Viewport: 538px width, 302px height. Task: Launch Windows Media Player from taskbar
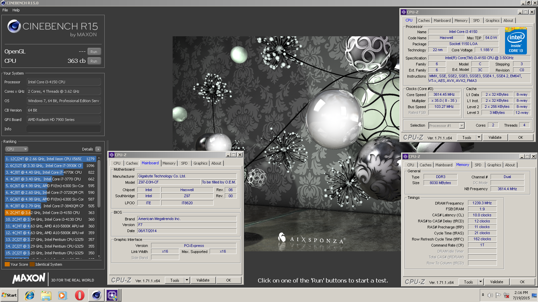pyautogui.click(x=63, y=295)
